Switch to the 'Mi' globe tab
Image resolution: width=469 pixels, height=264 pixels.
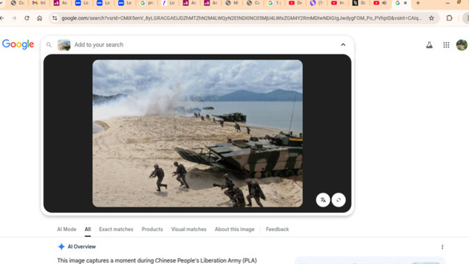point(232,3)
